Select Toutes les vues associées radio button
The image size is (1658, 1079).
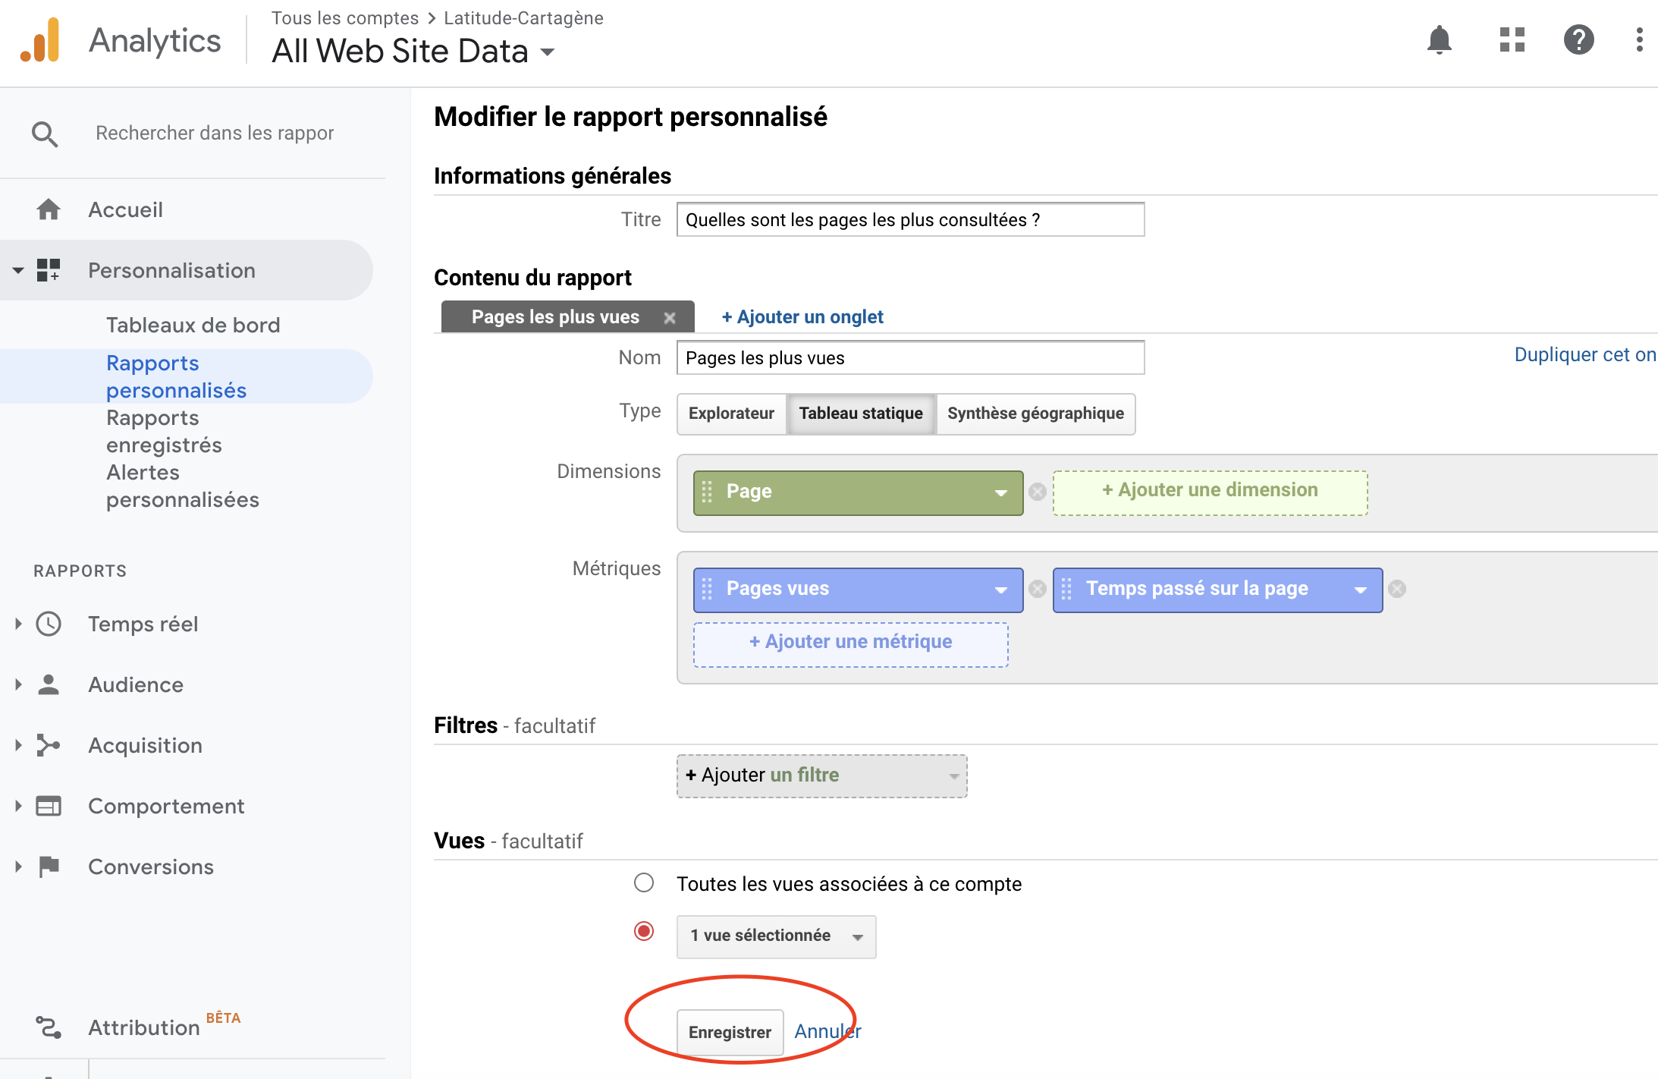point(644,883)
